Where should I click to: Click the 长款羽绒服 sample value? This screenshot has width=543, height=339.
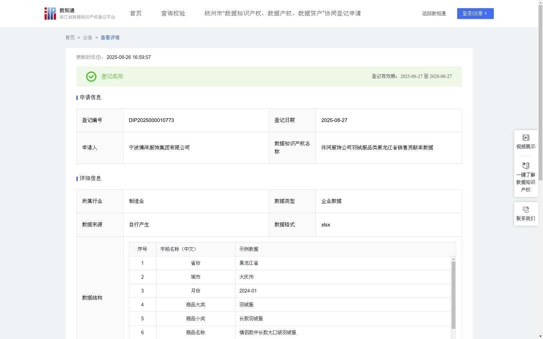[251, 319]
